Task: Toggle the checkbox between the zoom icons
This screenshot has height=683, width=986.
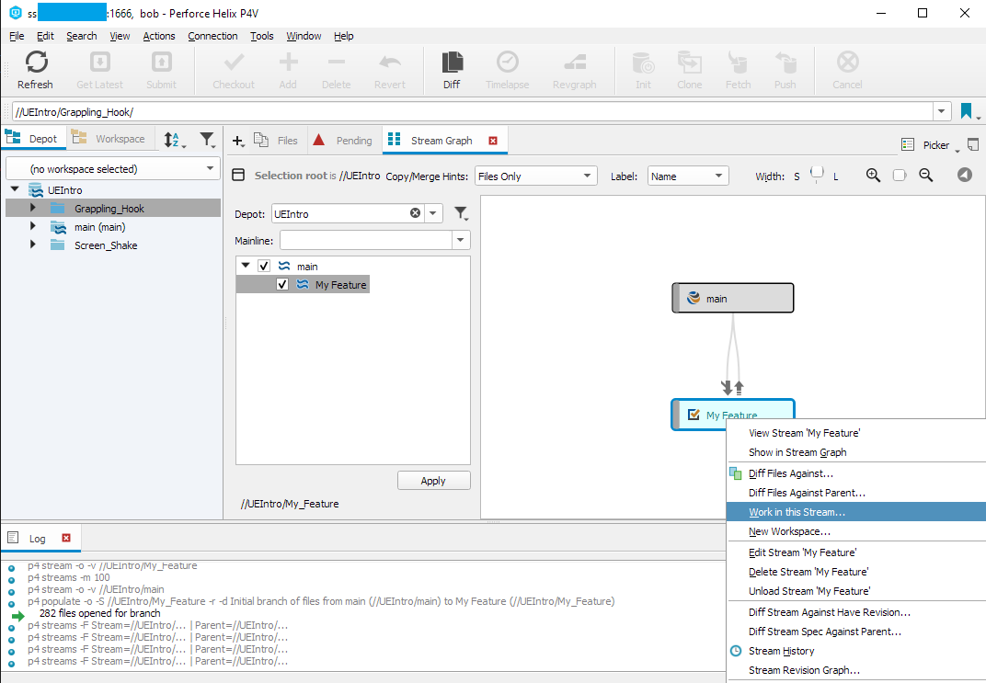Action: coord(900,176)
